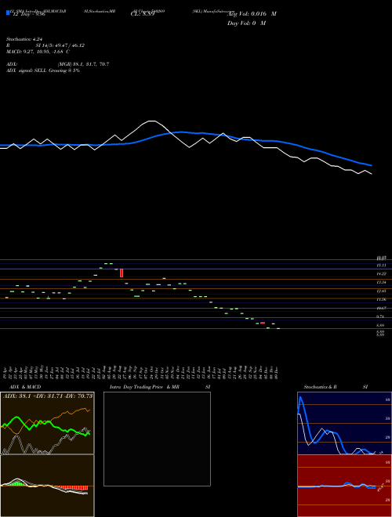Click 'ADX signal: SELL Growing @ 5%' text
392x517 pixels.
(43, 70)
